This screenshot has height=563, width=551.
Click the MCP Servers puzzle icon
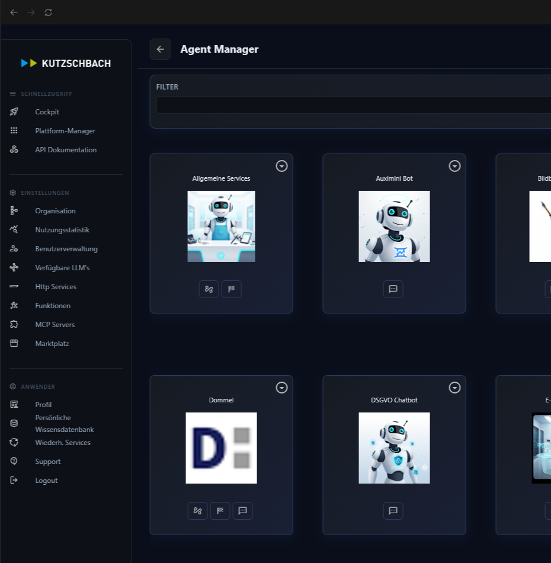[x=14, y=325]
